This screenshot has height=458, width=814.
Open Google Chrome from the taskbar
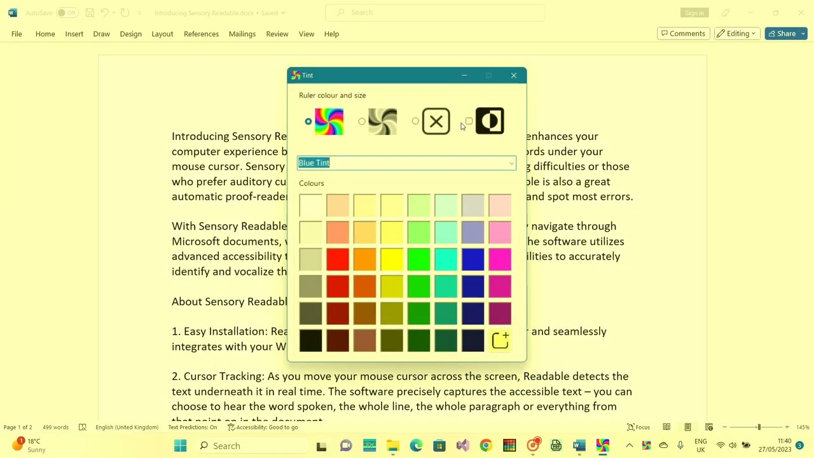tap(486, 446)
